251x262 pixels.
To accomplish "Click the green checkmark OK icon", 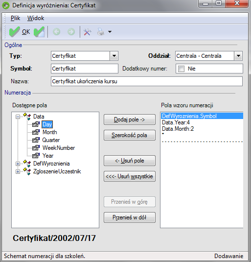I will pyautogui.click(x=14, y=31).
